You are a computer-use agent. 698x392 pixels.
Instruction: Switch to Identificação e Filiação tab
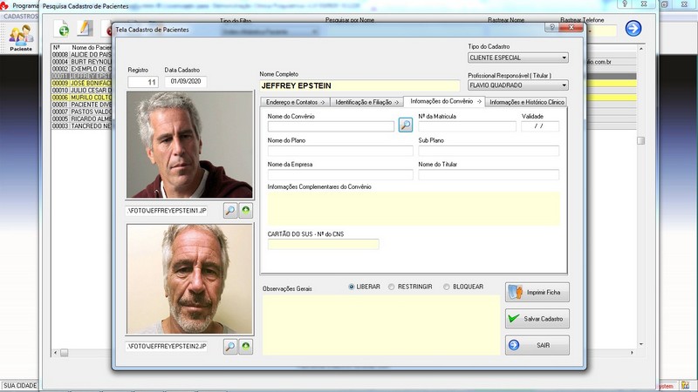click(366, 102)
